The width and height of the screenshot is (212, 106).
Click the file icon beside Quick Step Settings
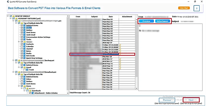[x=24, y=58]
